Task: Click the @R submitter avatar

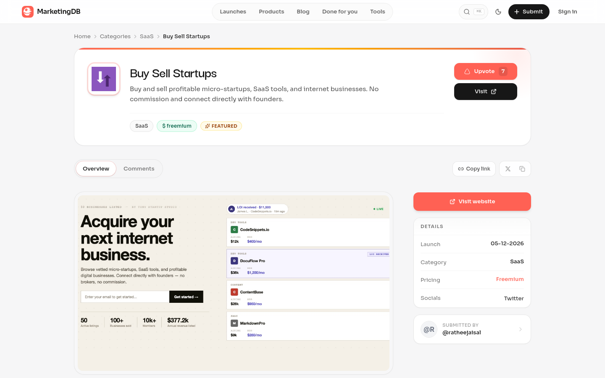Action: point(429,329)
